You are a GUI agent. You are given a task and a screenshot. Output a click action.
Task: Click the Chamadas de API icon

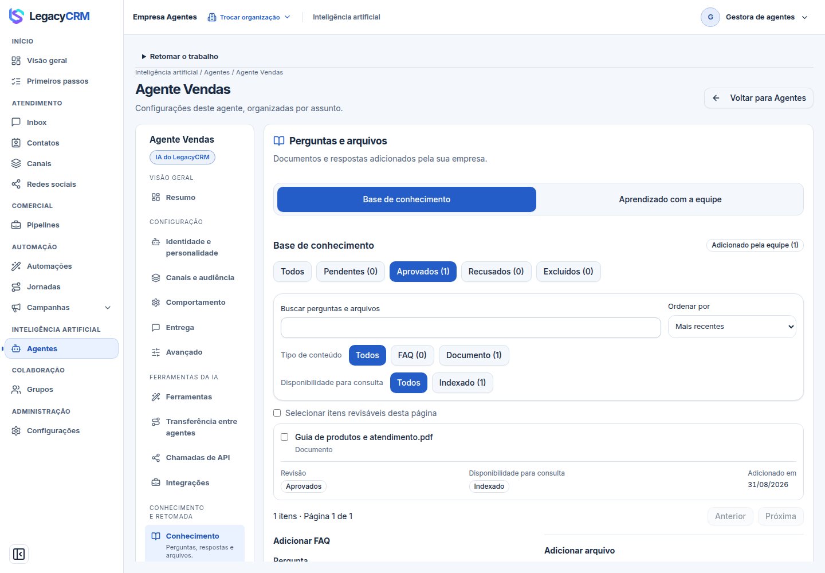click(x=156, y=457)
